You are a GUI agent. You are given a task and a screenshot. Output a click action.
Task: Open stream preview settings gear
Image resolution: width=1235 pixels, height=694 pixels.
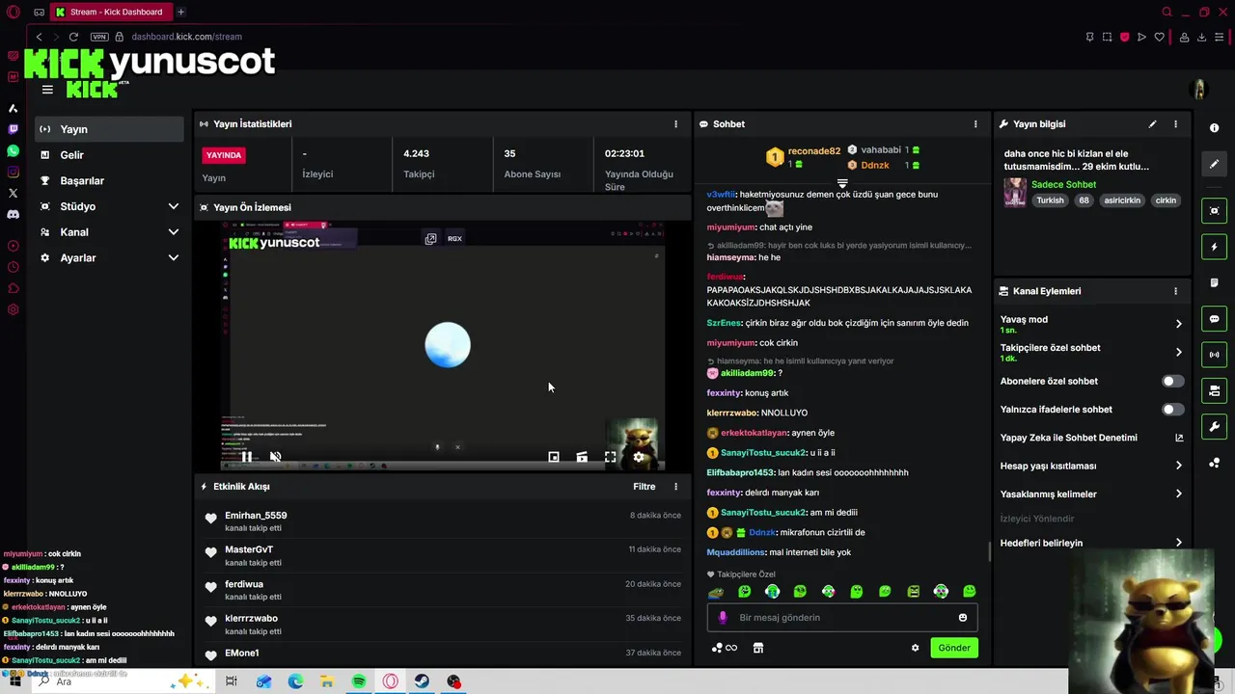(x=638, y=457)
